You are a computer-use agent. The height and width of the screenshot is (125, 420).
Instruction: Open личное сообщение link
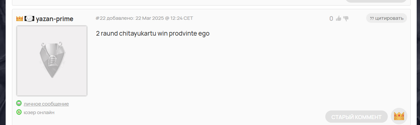coord(46,104)
